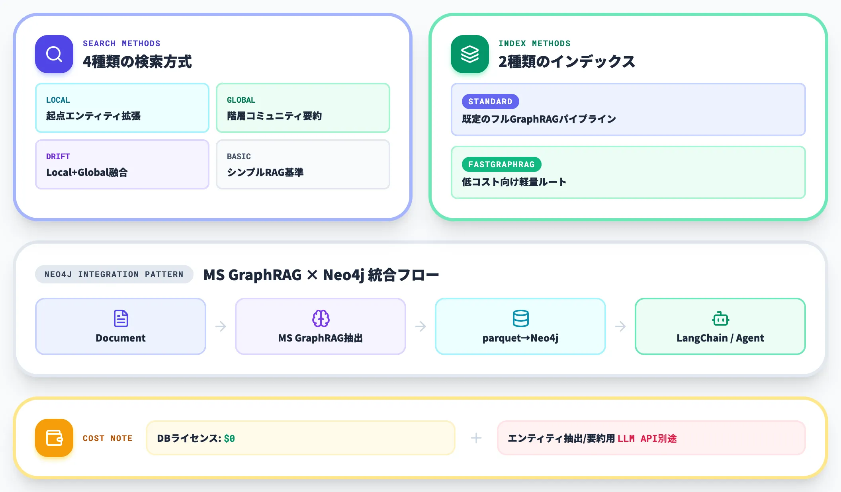Image resolution: width=841 pixels, height=492 pixels.
Task: Select the LOCAL 起点エンティティ拡張 card
Action: 122,108
